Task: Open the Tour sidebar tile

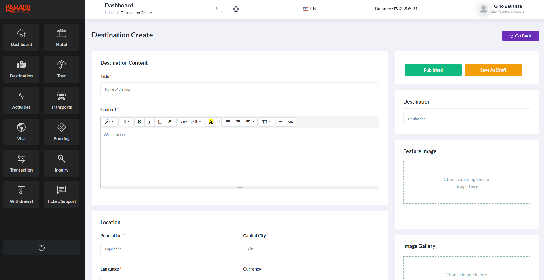Action: click(x=62, y=69)
